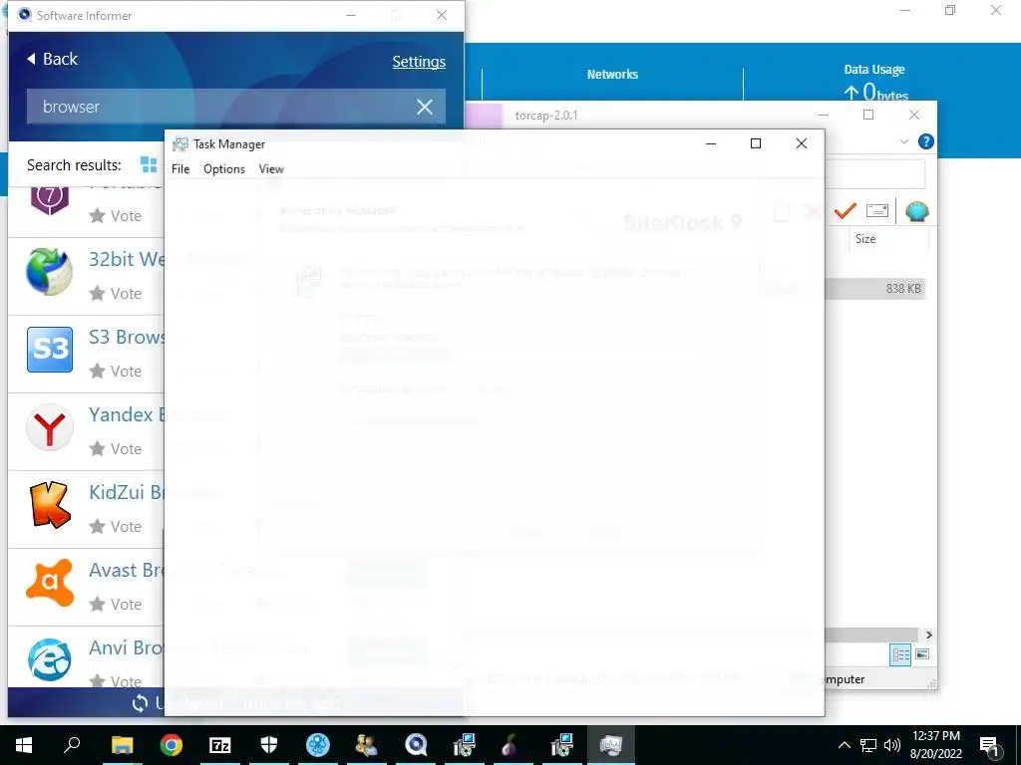Open the notification center

[989, 745]
